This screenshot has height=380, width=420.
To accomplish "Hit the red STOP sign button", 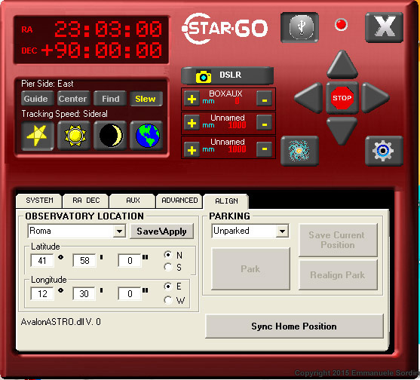I will (x=342, y=98).
